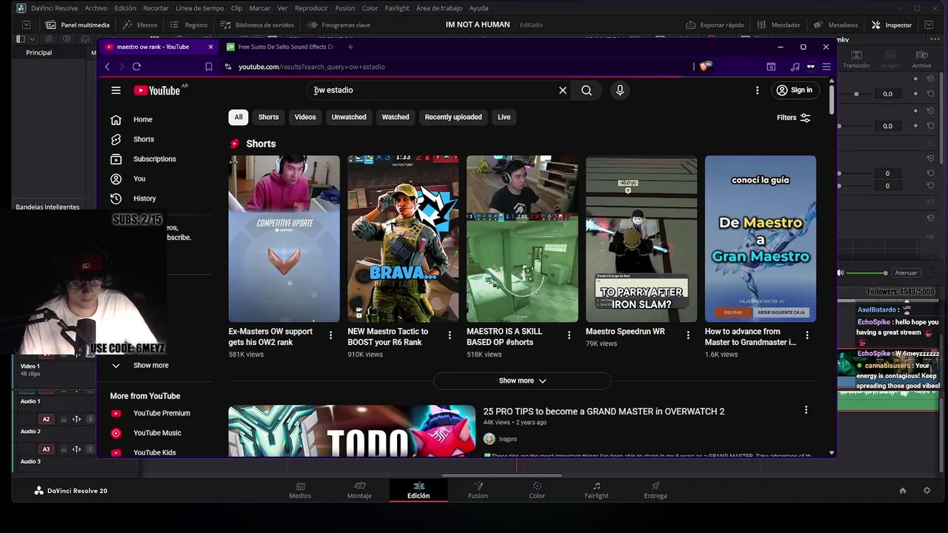Close the maestro ow rank YouTube tab

[210, 47]
